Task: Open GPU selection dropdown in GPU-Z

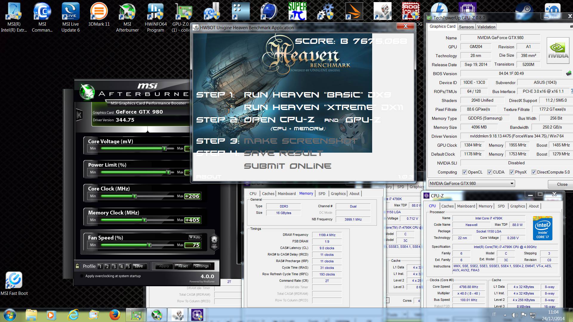Action: pyautogui.click(x=472, y=183)
